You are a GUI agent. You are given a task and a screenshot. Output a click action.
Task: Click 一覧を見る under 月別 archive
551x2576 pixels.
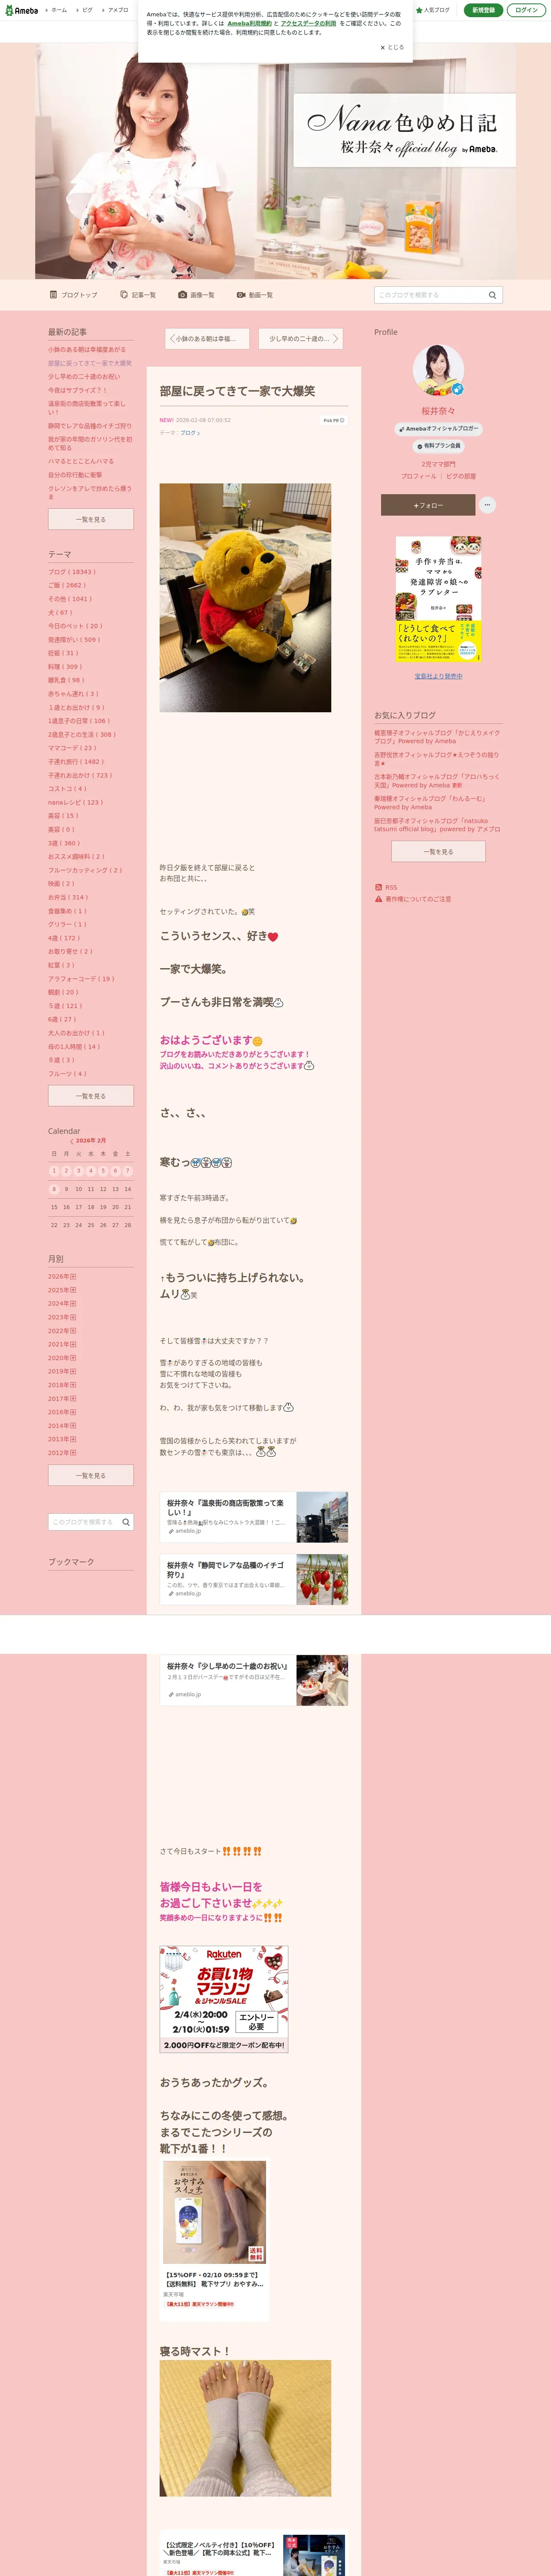click(x=91, y=1475)
